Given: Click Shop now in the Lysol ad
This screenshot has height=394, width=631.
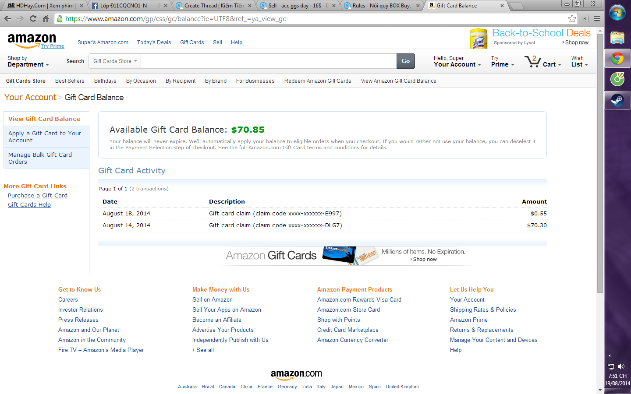Looking at the screenshot, I should coord(577,42).
